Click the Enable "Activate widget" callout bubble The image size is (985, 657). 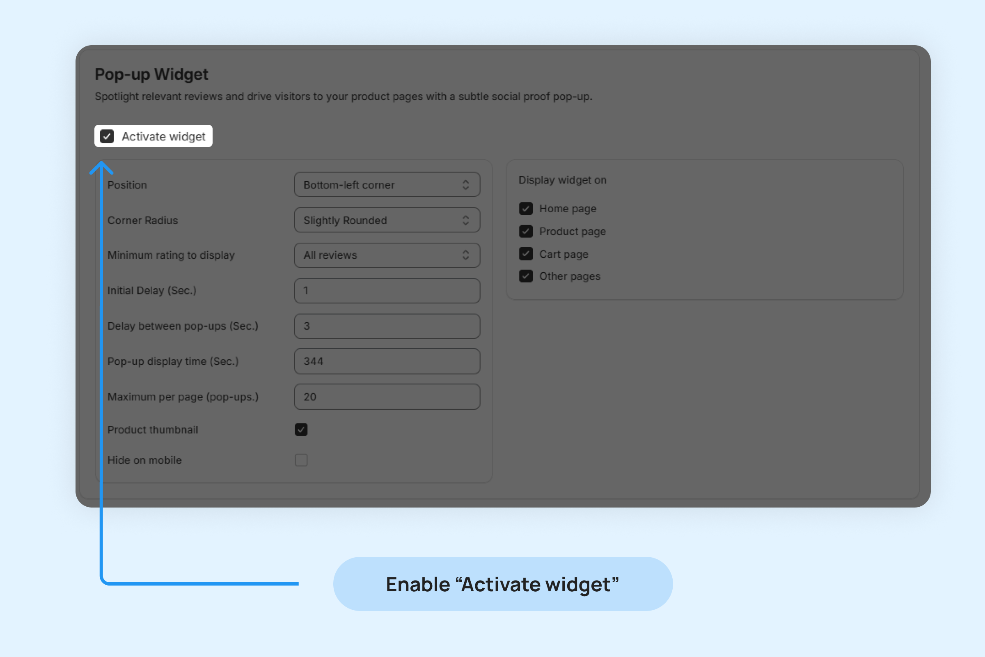[x=502, y=584]
